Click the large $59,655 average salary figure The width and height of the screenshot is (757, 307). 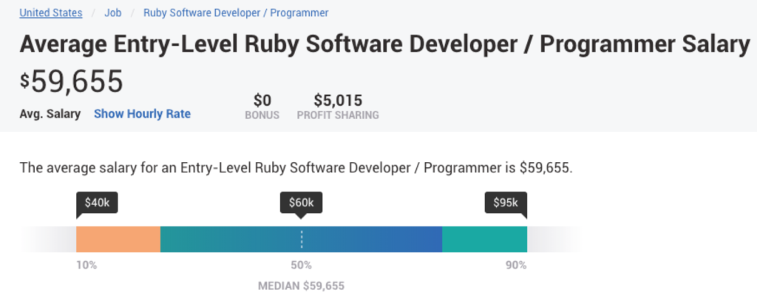point(72,81)
